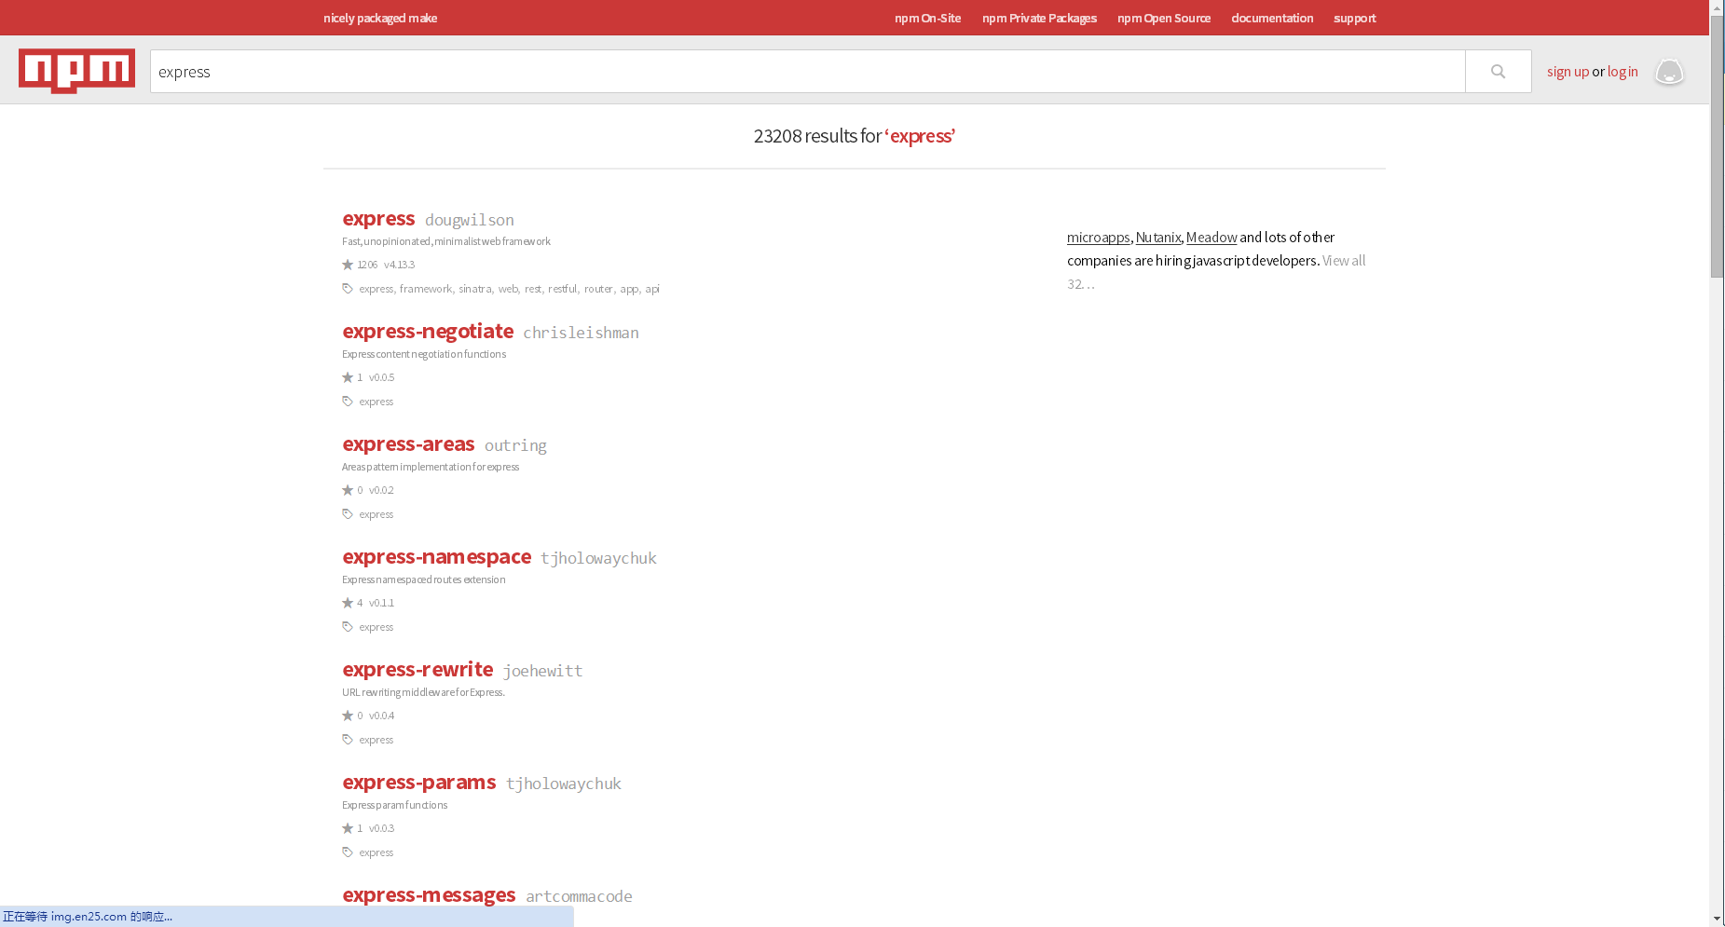Click the 'URL rewriting middleware for Express' description

click(423, 692)
